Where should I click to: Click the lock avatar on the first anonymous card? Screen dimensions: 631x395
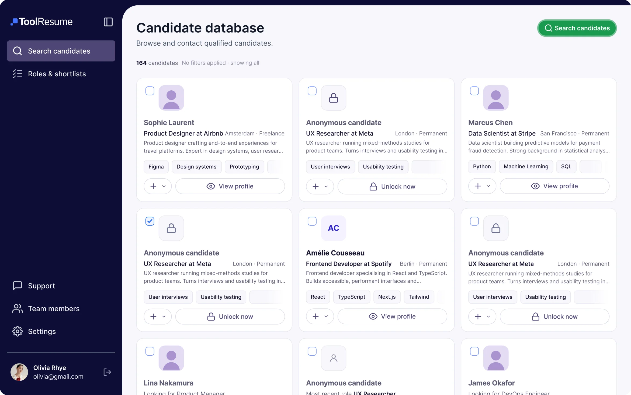(x=334, y=98)
